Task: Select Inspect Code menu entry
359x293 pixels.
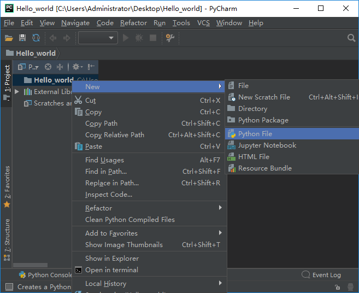Action: pos(149,194)
